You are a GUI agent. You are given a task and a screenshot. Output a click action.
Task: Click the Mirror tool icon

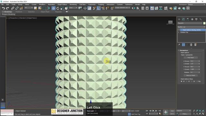tap(133, 8)
